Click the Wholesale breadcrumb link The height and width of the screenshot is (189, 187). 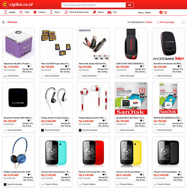click(12, 22)
